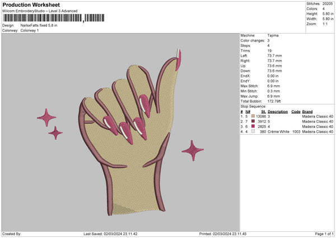336x238 pixels.
Task: Click 'Color changes' value 3
Action: click(268, 40)
